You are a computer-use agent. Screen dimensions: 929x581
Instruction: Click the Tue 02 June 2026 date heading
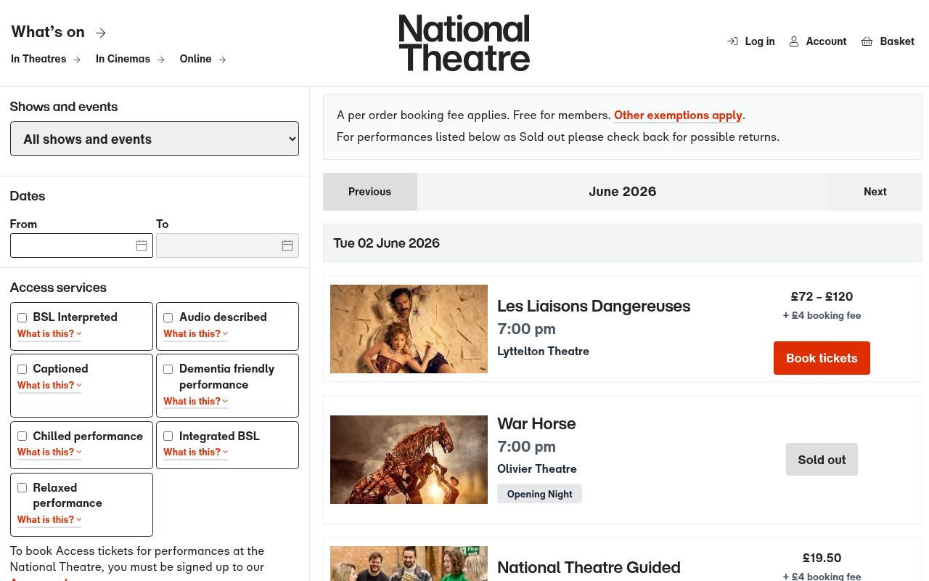(386, 243)
